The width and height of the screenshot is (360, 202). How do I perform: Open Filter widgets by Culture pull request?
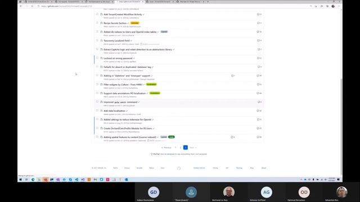click(123, 85)
